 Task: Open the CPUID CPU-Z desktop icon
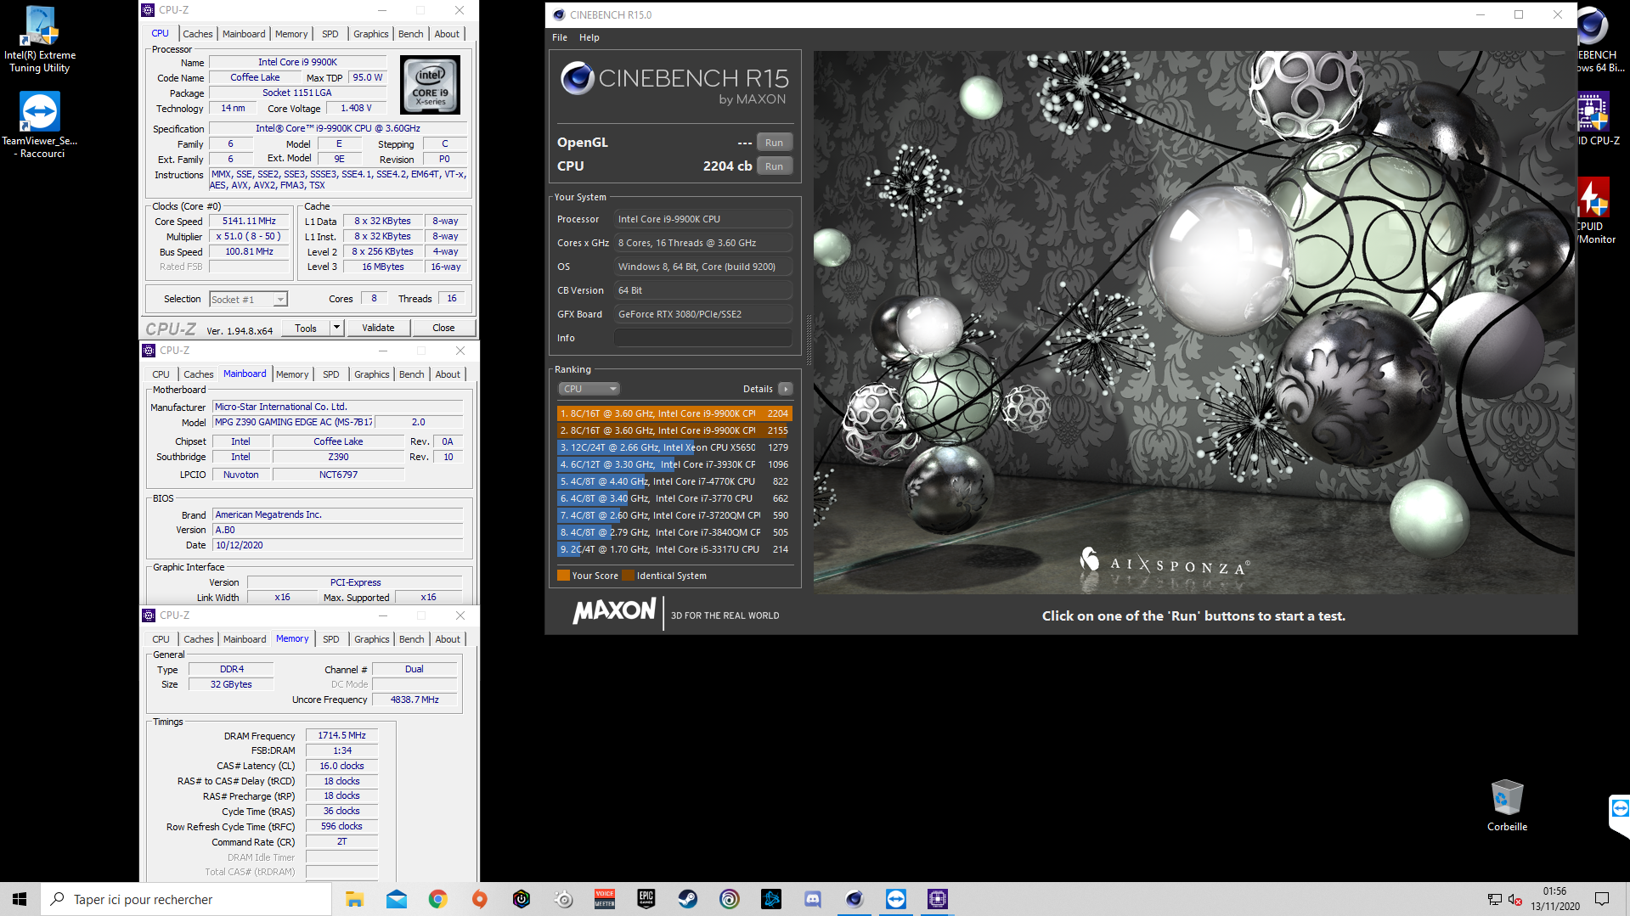pyautogui.click(x=1597, y=119)
